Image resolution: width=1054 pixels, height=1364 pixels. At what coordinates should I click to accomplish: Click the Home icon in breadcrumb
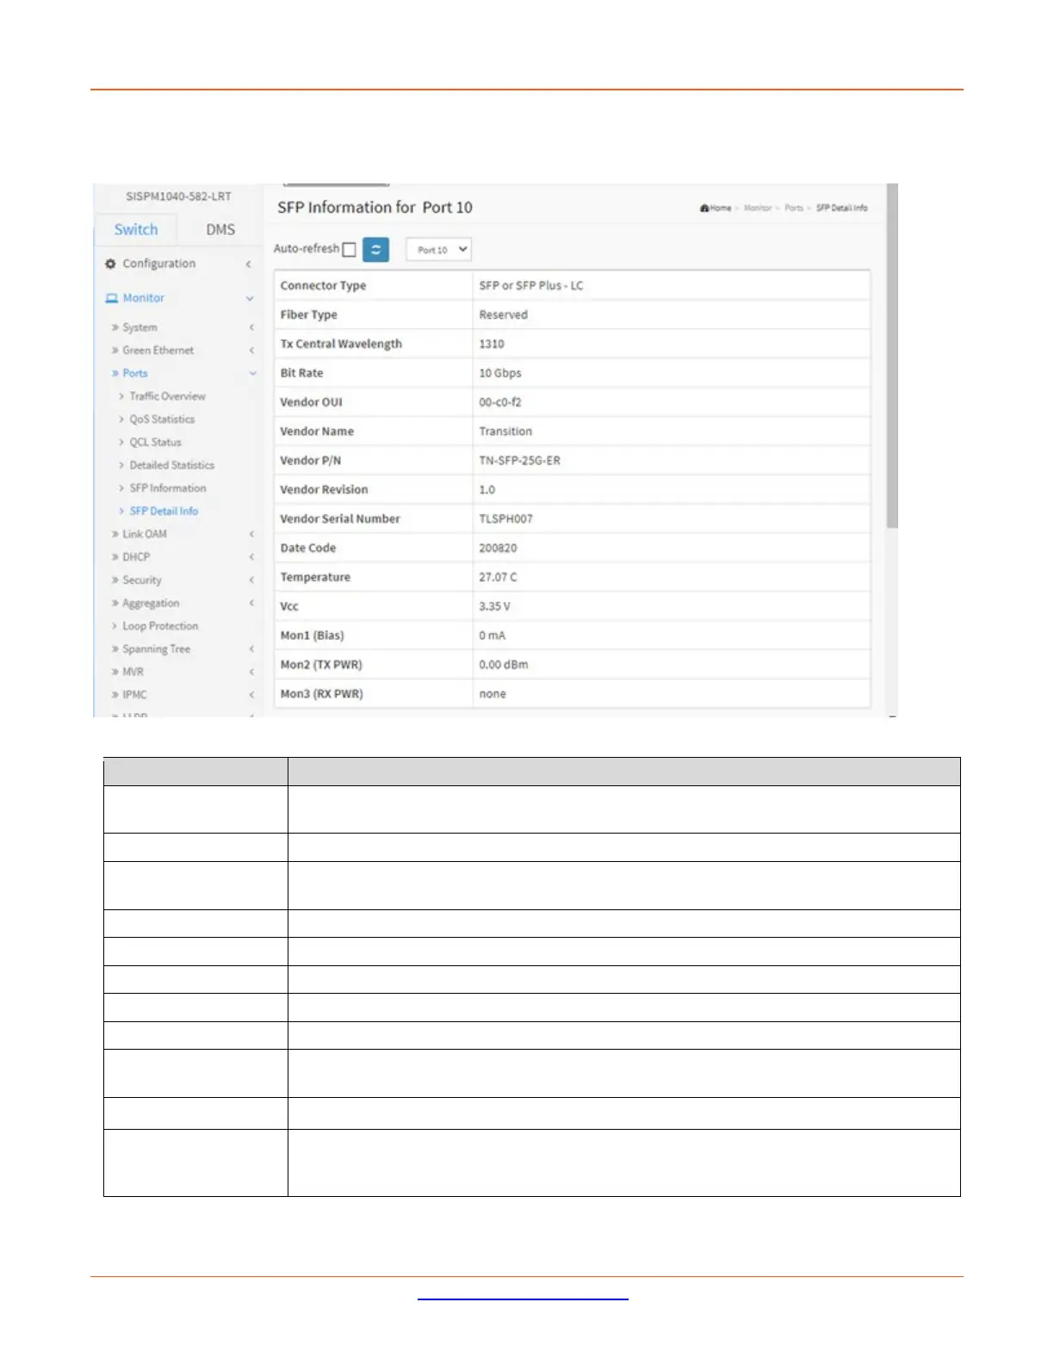point(704,208)
